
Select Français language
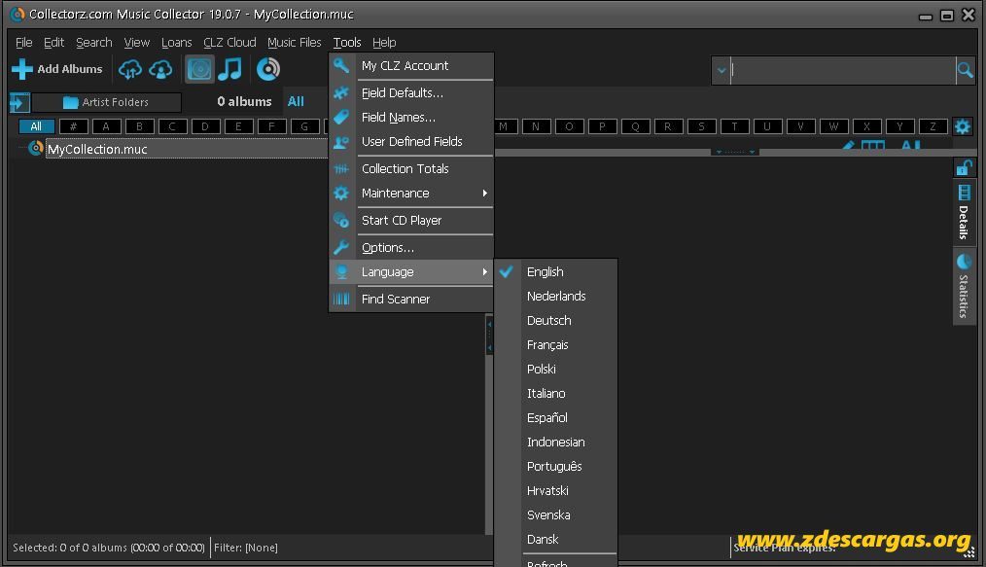click(556, 345)
